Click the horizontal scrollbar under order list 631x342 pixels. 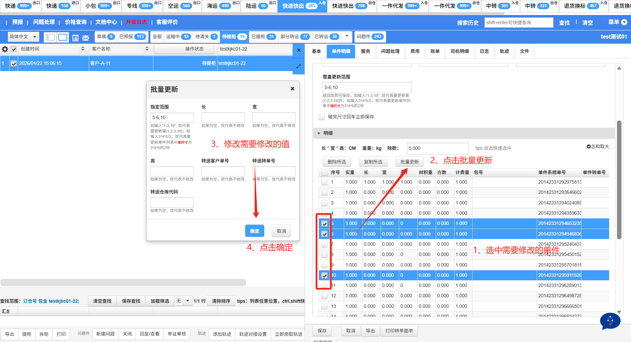click(123, 282)
